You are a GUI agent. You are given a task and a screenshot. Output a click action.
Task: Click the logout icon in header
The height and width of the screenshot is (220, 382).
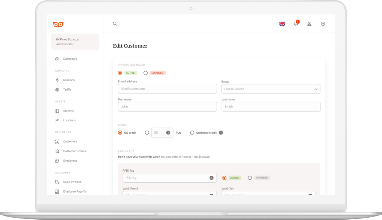pos(323,24)
